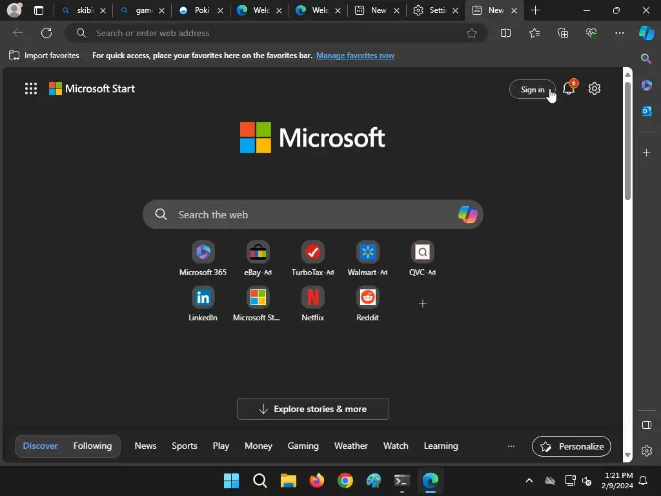661x496 pixels.
Task: Open the Microsoft 365 quick link
Action: click(x=203, y=259)
